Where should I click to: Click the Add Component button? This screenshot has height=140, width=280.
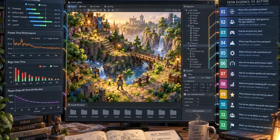pyautogui.click(x=198, y=111)
